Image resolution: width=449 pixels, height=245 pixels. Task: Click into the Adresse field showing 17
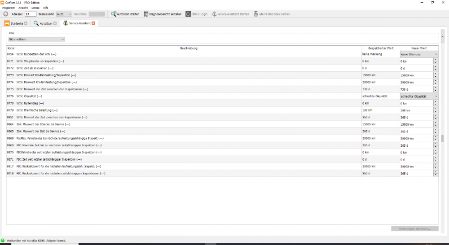(31, 14)
